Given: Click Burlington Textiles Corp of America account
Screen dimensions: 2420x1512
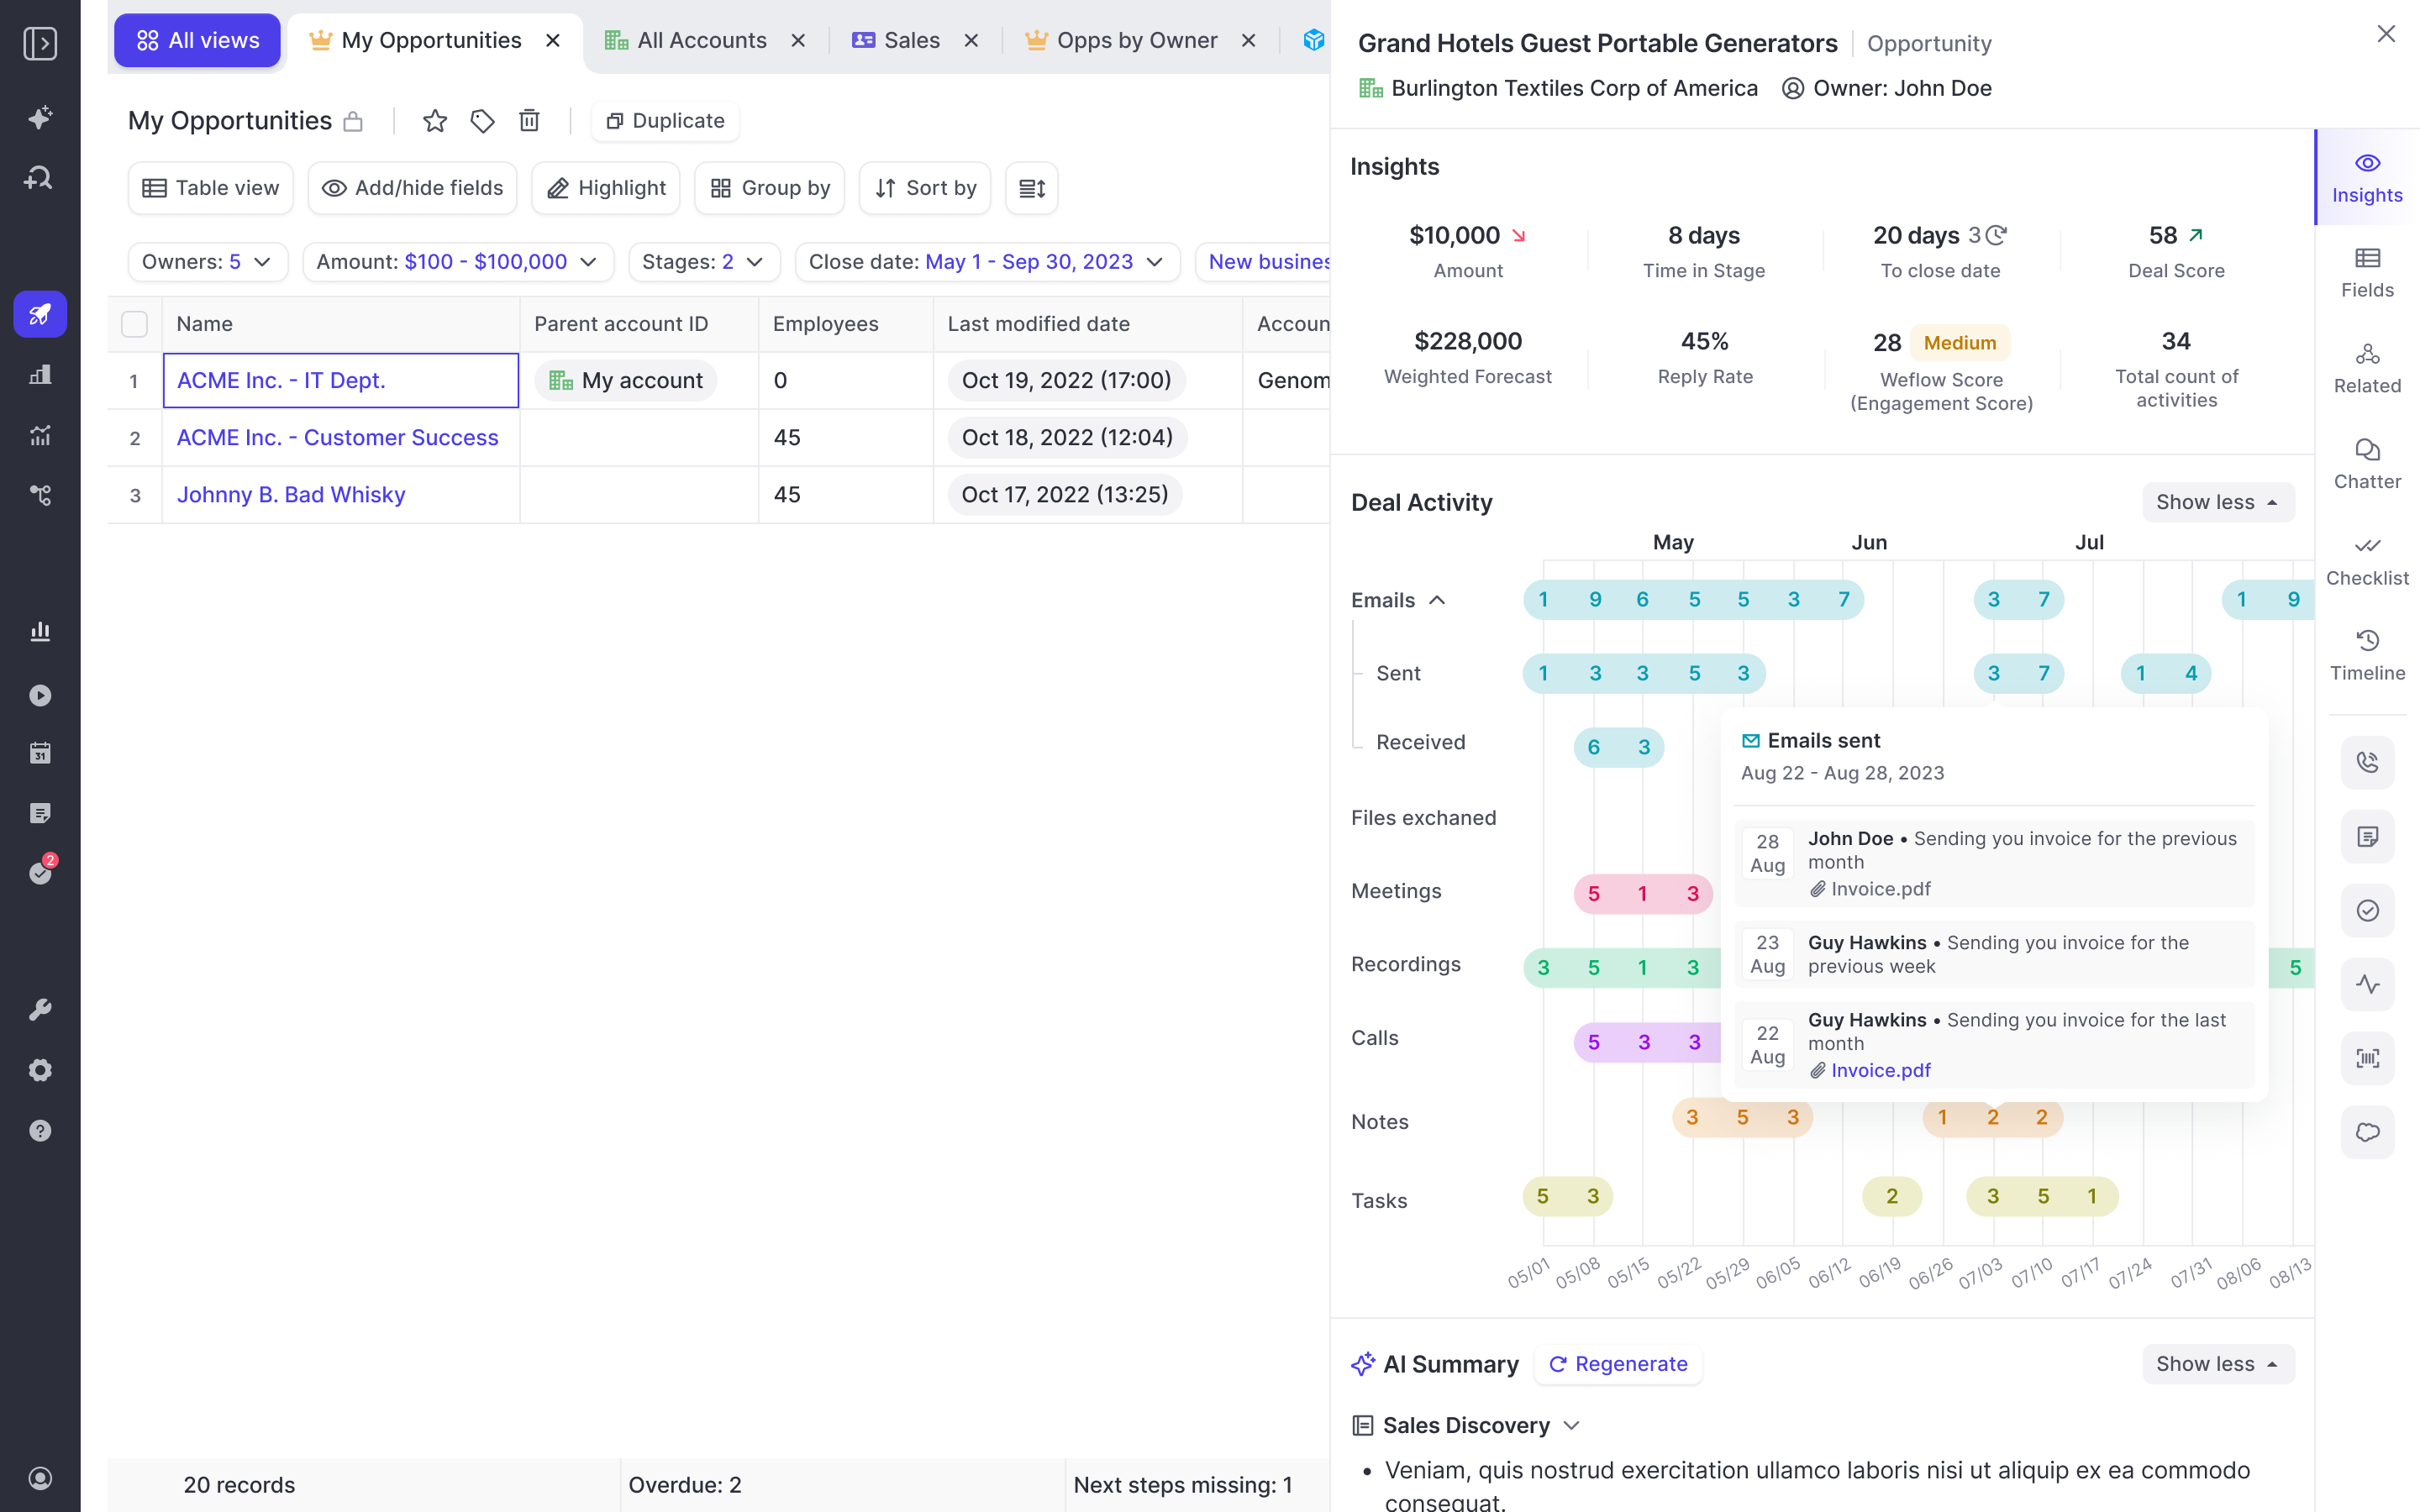Looking at the screenshot, I should click(x=1574, y=88).
